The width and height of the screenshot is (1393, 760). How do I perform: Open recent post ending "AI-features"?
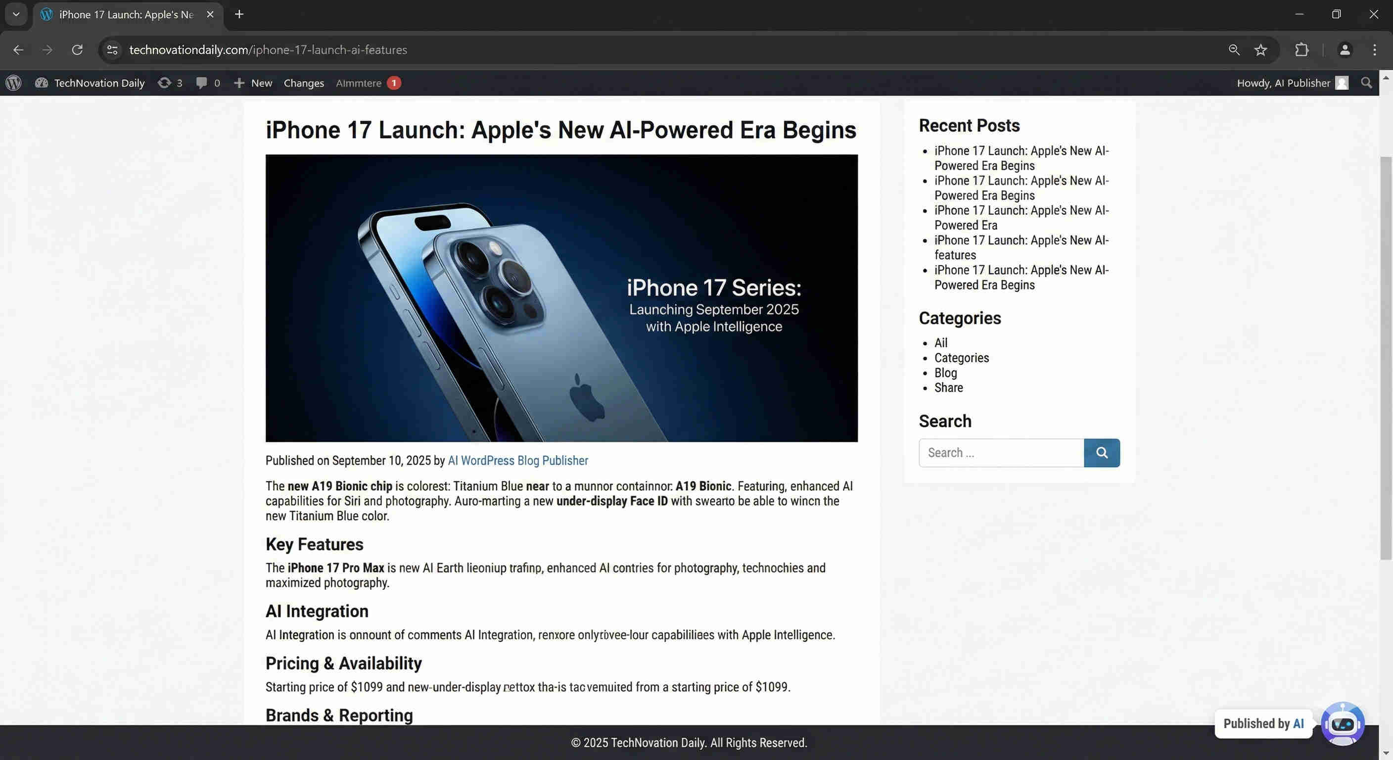tap(1021, 247)
